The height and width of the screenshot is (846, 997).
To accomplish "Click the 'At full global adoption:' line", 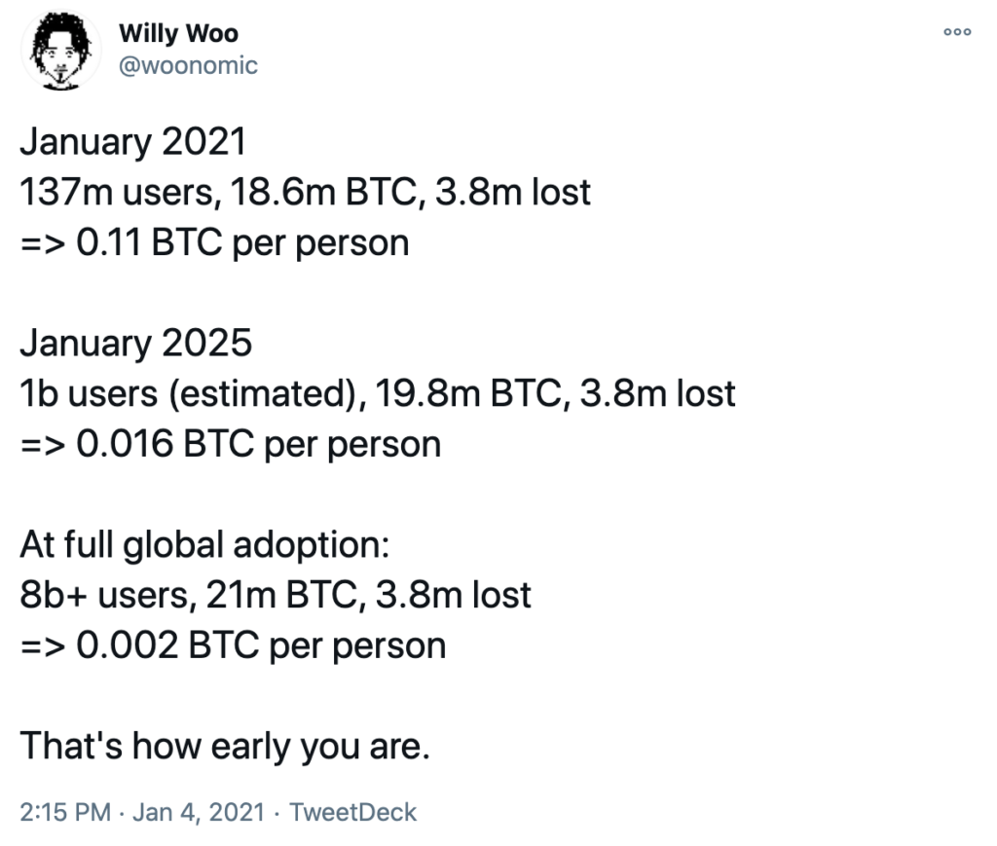I will point(204,545).
